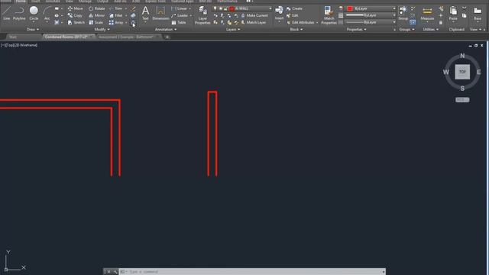The width and height of the screenshot is (489, 275).
Task: Select the Rotate tool
Action: coord(97,8)
